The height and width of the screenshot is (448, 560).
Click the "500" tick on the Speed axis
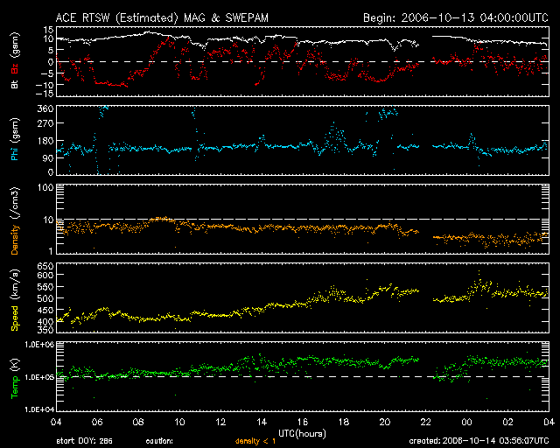45,298
